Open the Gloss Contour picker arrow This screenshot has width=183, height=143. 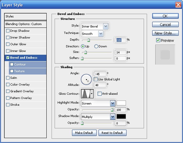tap(92, 94)
